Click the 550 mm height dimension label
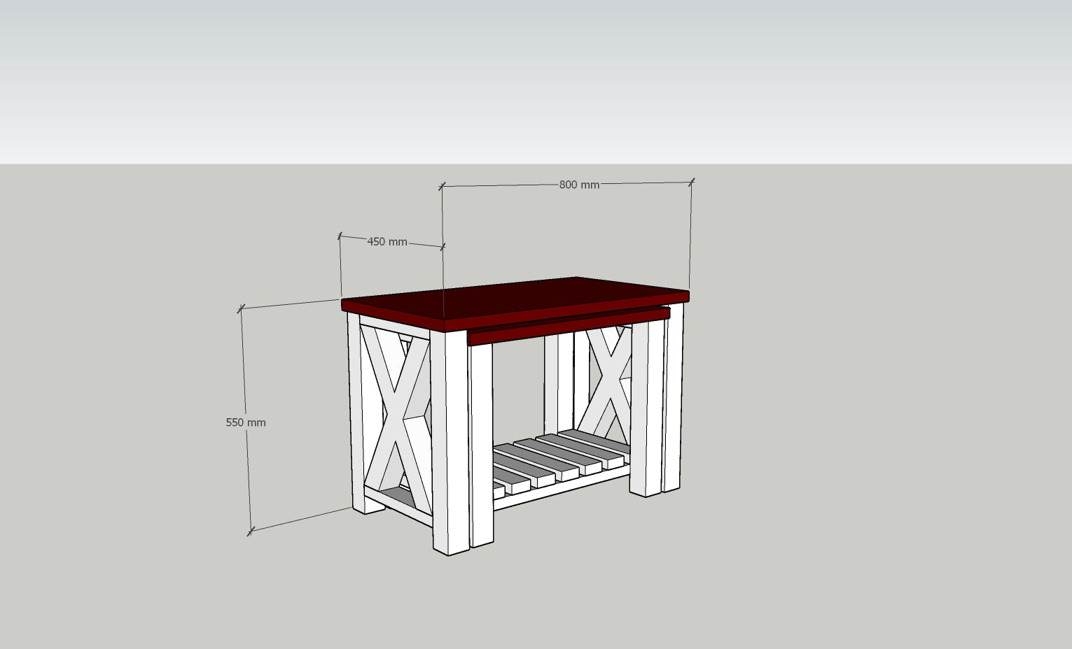Viewport: 1072px width, 649px height. (246, 422)
